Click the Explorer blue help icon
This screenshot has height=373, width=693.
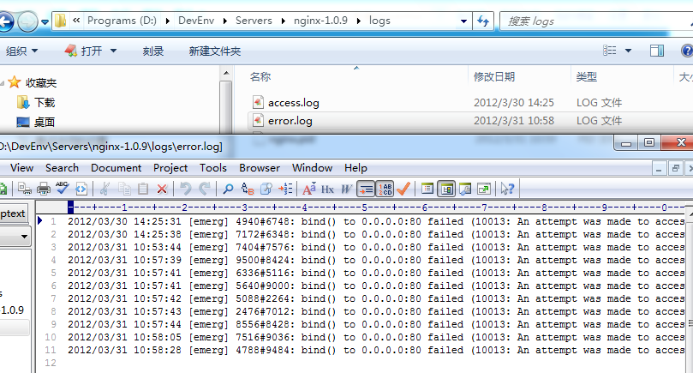tap(687, 51)
